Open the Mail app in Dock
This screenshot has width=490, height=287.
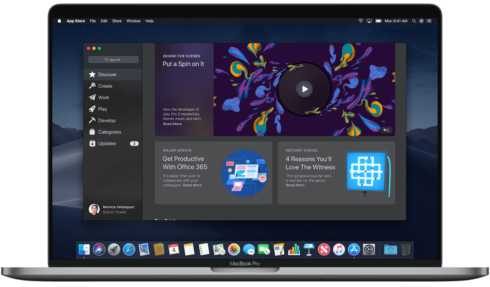pyautogui.click(x=144, y=250)
